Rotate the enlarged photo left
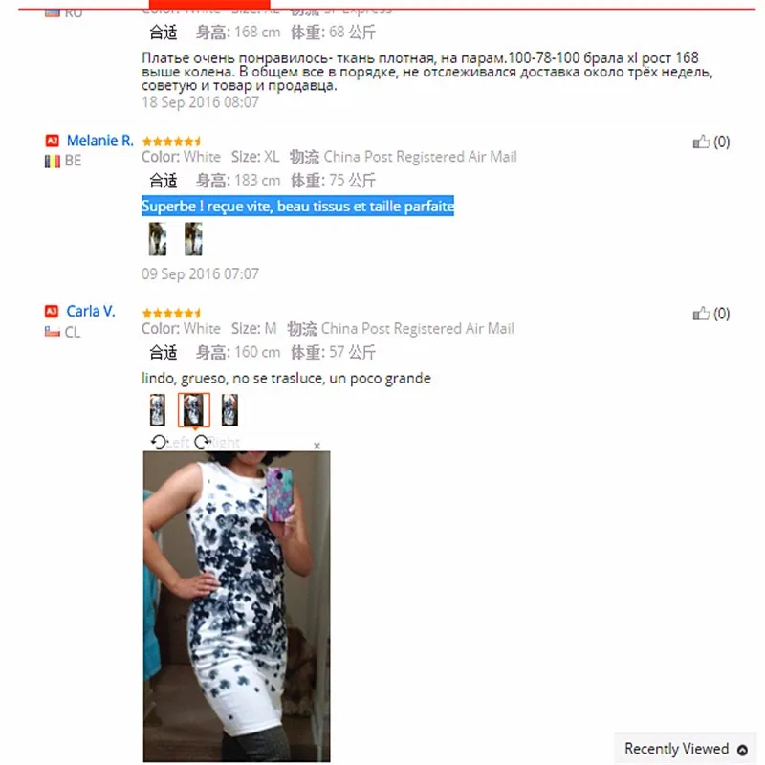Screen dimensions: 765x765 pos(169,442)
